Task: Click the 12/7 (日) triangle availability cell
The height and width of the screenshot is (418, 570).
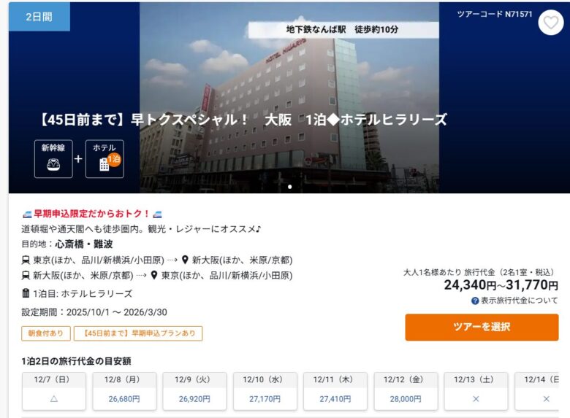Action: pos(54,391)
